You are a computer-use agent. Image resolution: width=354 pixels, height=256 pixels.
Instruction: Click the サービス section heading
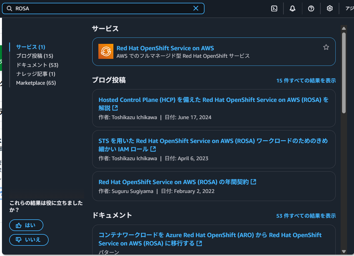pyautogui.click(x=105, y=28)
